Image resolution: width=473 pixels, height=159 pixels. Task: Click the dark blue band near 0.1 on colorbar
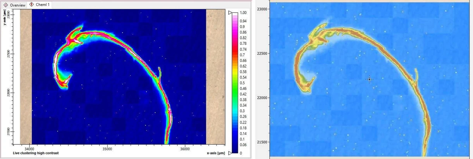(235, 139)
